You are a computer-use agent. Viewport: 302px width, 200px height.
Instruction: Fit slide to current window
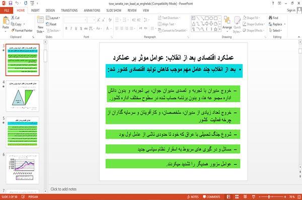pos(299,196)
